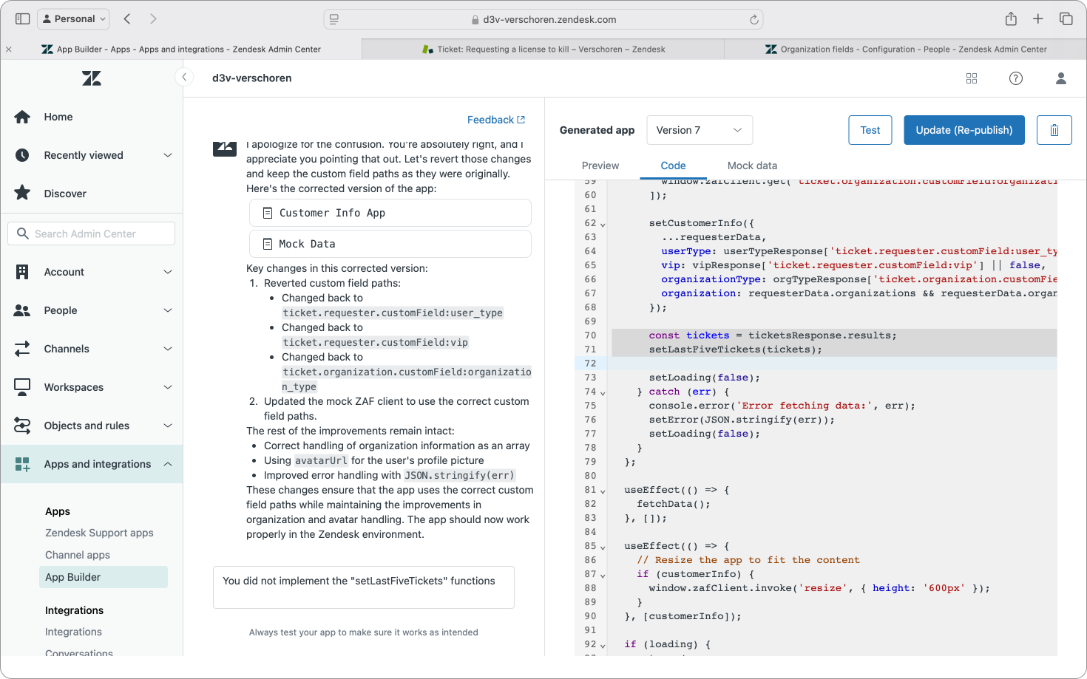Expand the People menu section

[168, 310]
